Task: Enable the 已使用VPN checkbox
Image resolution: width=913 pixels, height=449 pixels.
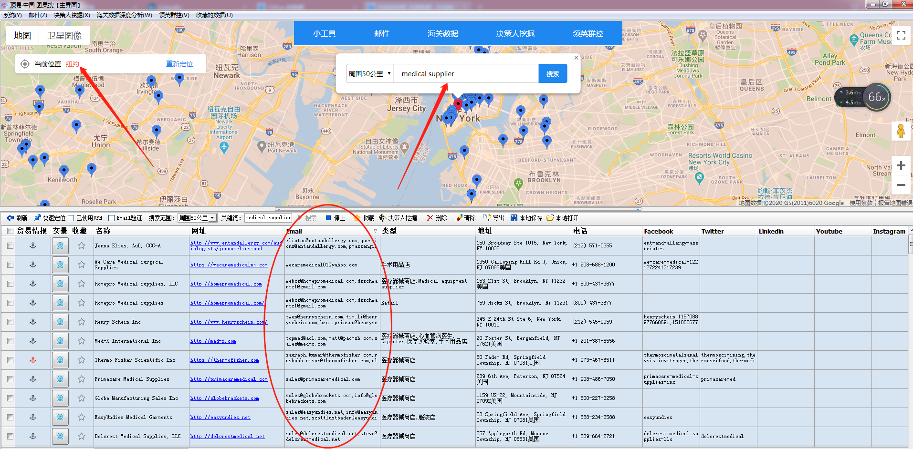Action: (71, 218)
